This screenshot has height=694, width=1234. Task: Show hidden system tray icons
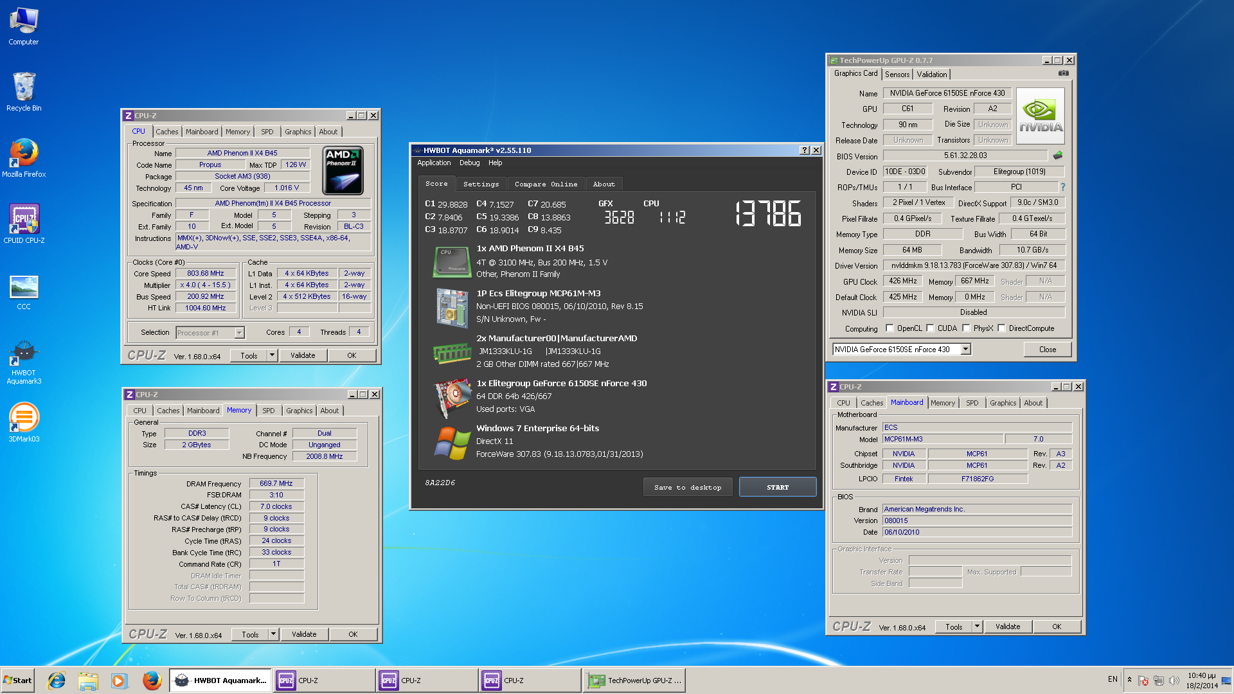[1129, 680]
